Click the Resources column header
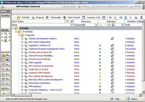The width and height of the screenshot is (145, 102). (x=86, y=22)
